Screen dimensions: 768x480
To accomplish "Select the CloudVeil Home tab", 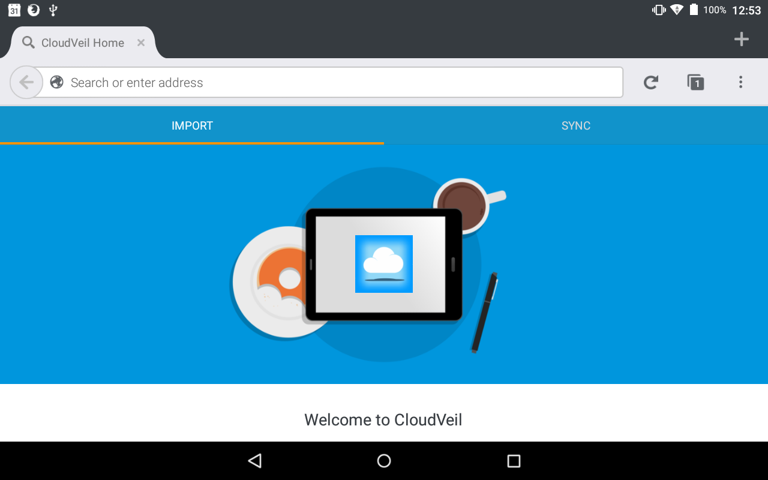I will click(x=83, y=43).
